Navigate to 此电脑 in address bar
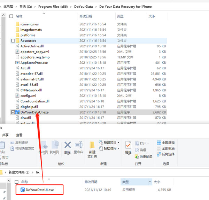The image size is (209, 200). [8, 7]
